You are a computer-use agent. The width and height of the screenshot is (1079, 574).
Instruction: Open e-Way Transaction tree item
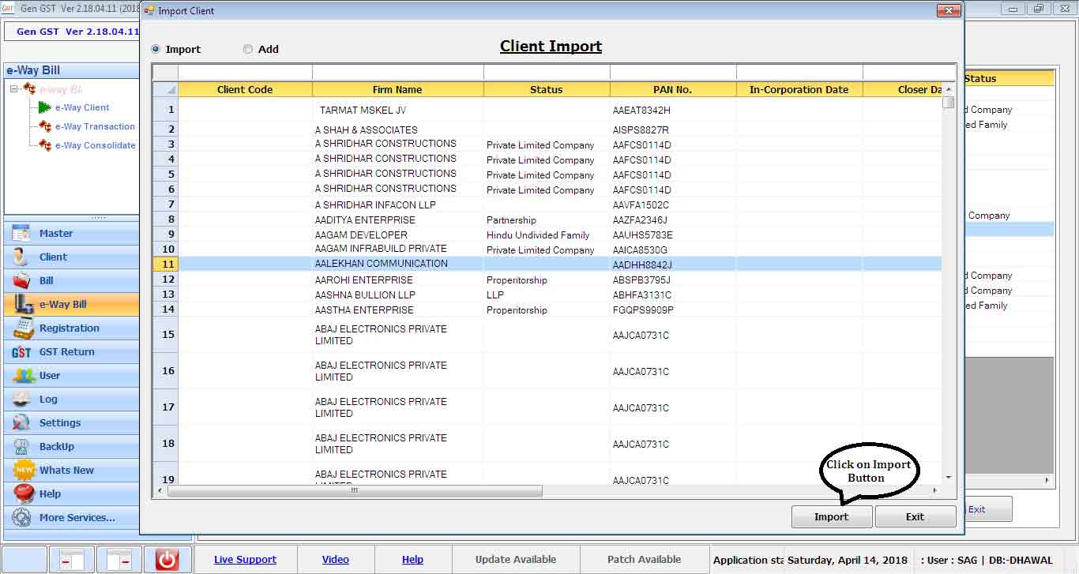[x=94, y=126]
